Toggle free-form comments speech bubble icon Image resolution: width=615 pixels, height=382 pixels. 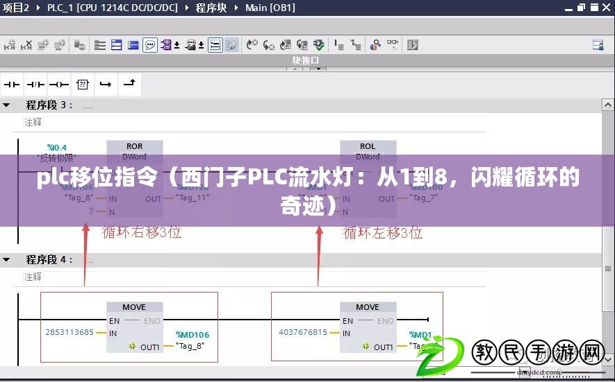tap(150, 45)
